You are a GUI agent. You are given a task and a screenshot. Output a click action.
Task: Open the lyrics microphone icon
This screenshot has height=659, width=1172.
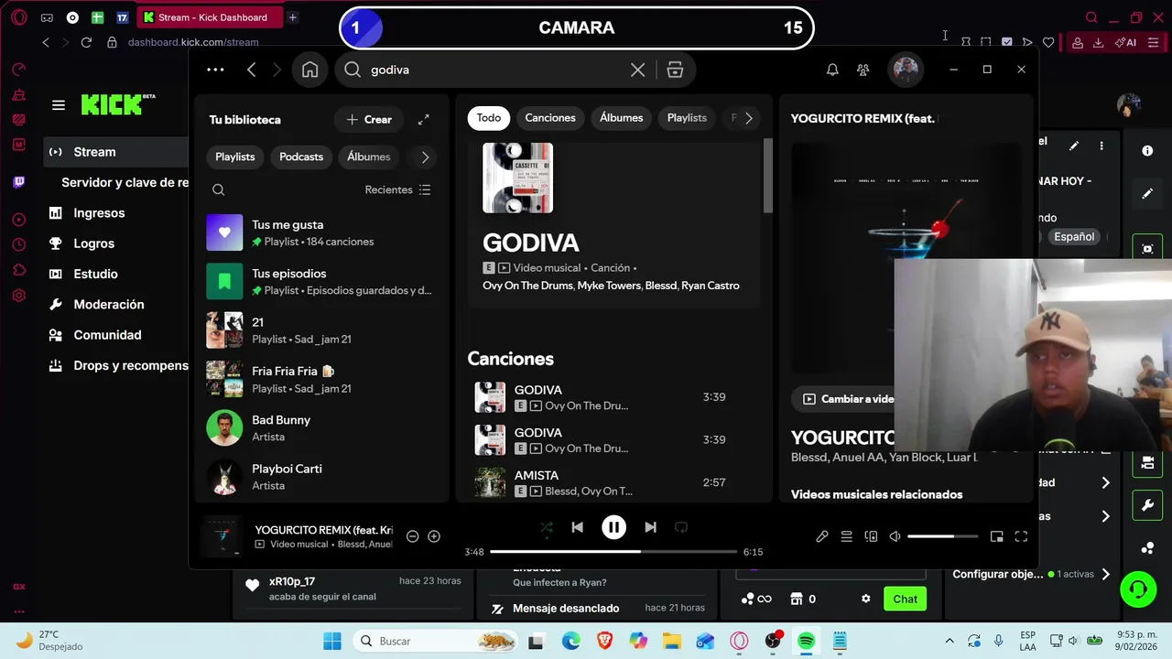[821, 536]
